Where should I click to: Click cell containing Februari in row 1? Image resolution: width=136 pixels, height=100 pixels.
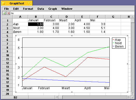[x=51, y=20]
